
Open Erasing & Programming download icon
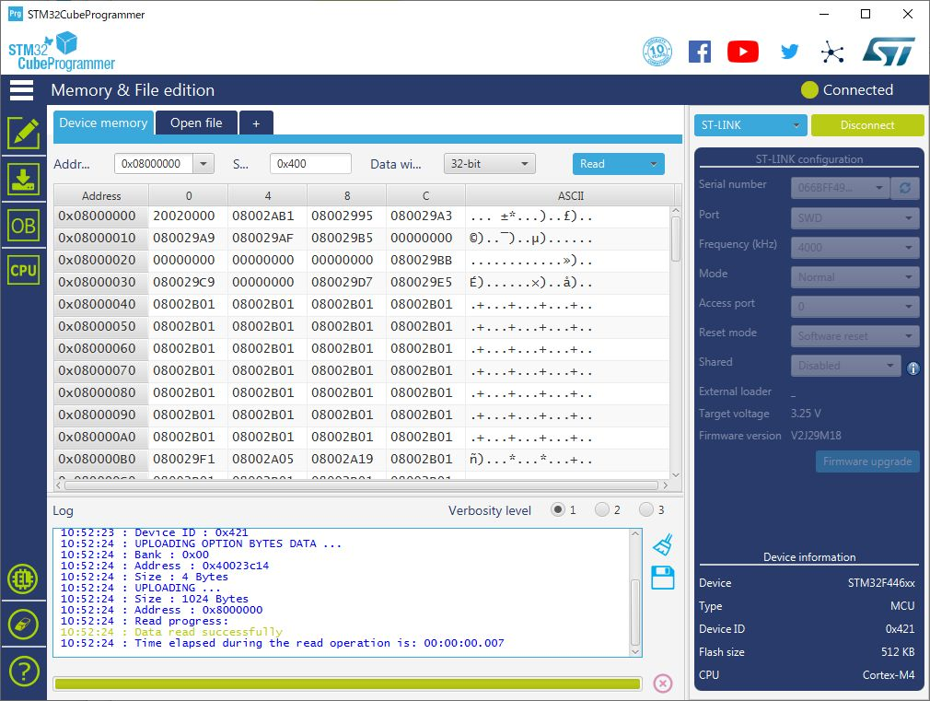[23, 179]
